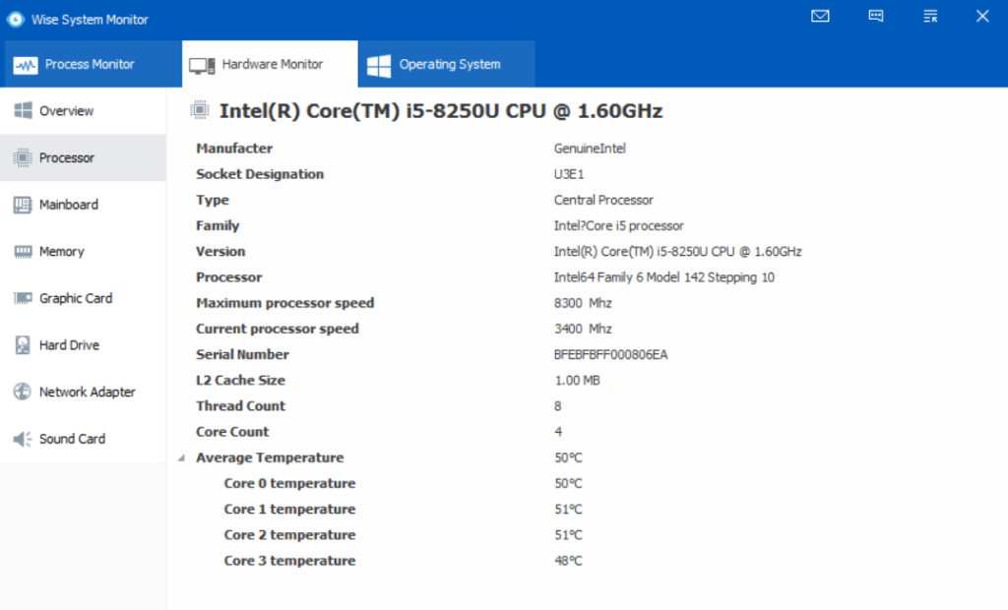Select the Hardware Monitor tab
The width and height of the screenshot is (1008, 610).
tap(268, 63)
